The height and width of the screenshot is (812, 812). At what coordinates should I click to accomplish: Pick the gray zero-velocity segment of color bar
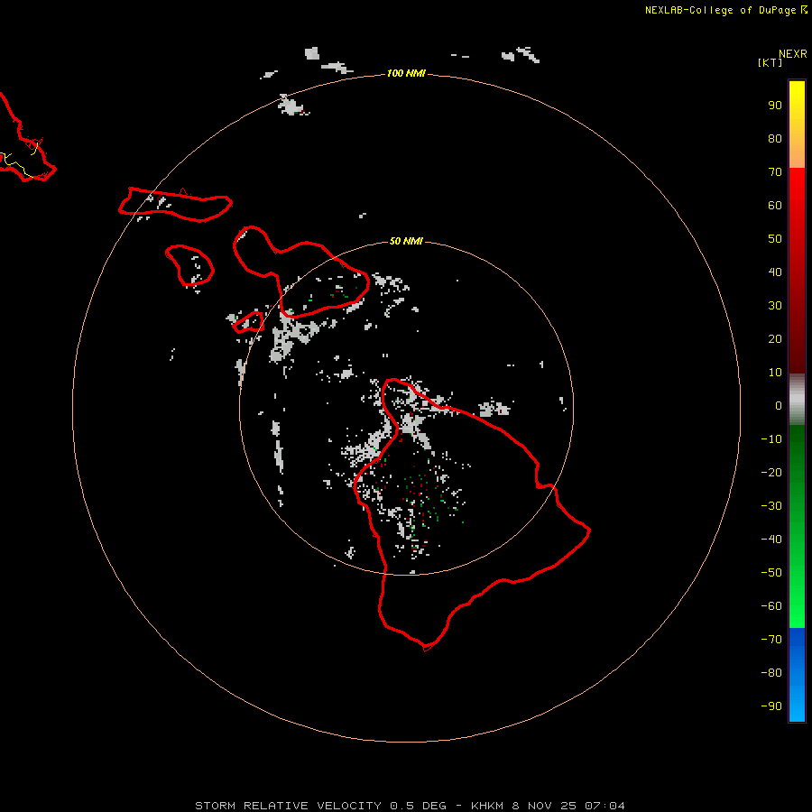[797, 400]
